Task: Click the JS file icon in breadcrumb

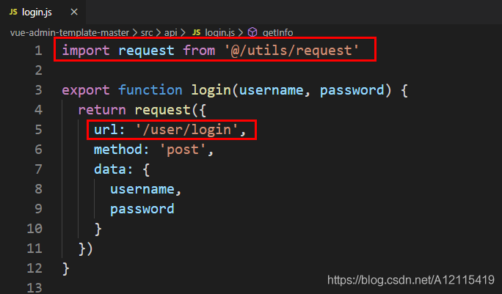Action: [x=196, y=32]
